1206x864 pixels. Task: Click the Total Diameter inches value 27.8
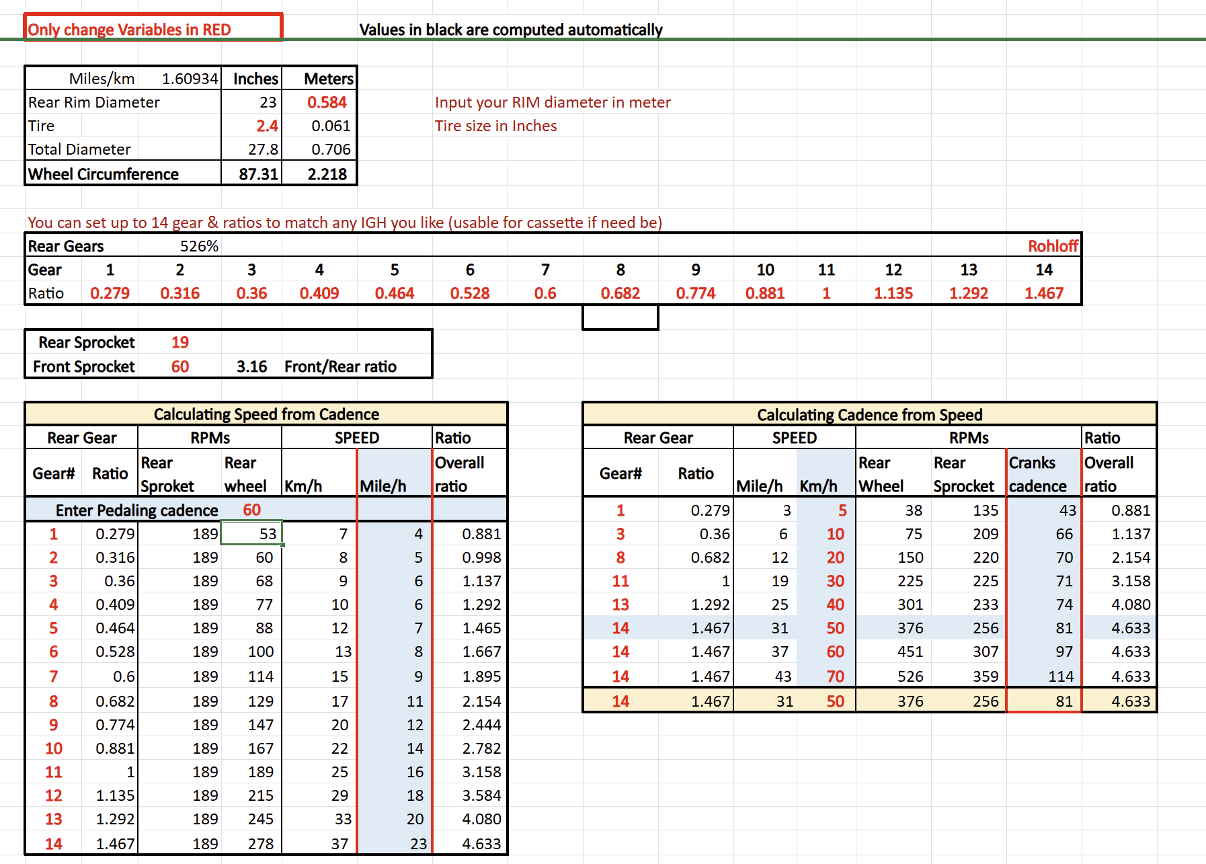pos(263,149)
